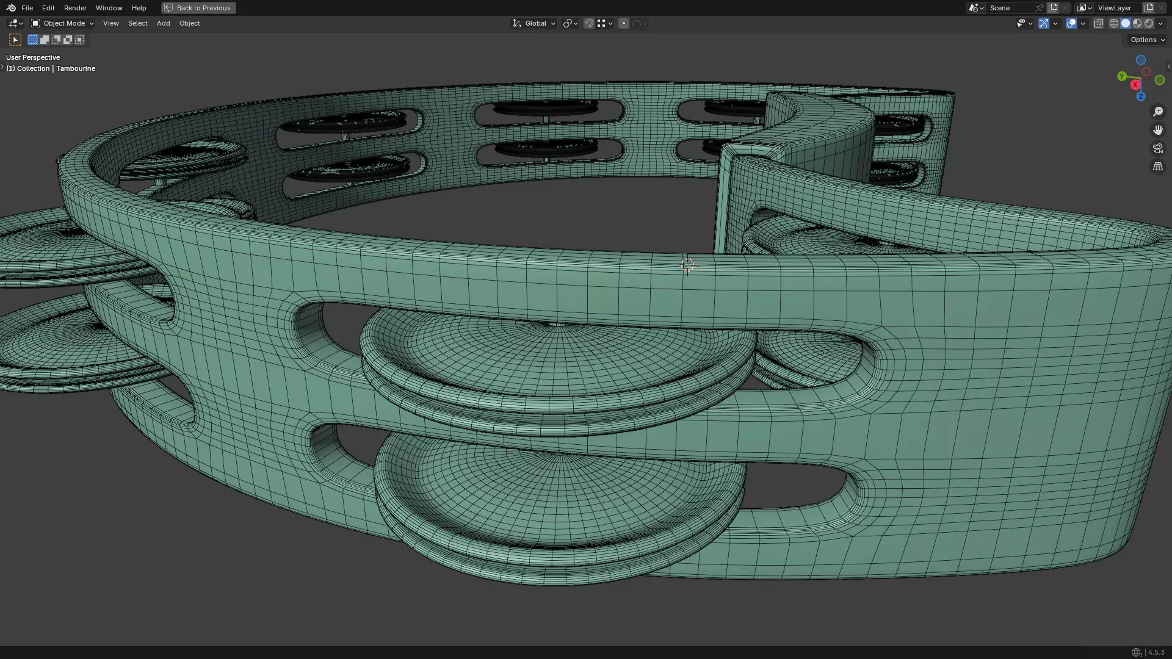Click the zoom view magnifier icon

1158,112
